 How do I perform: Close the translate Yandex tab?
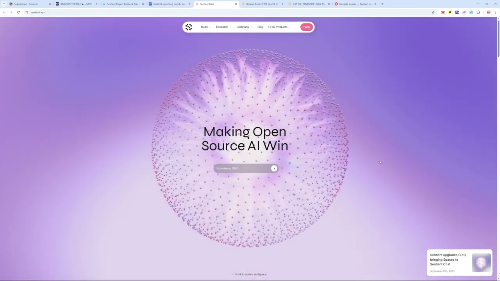coord(375,4)
